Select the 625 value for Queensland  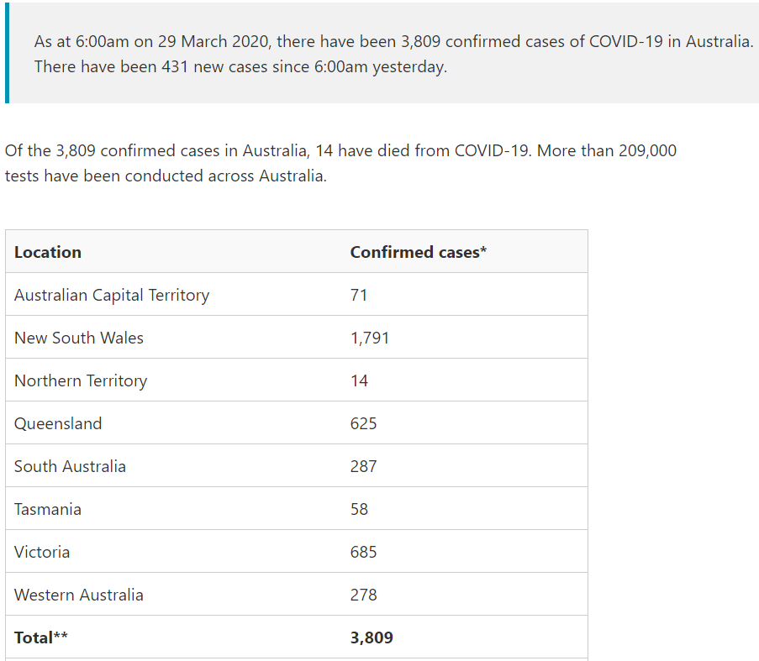(363, 423)
